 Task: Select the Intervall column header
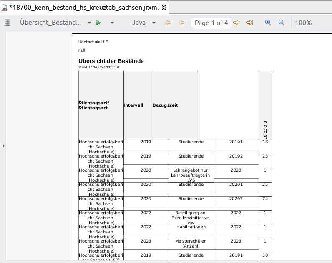click(x=138, y=105)
